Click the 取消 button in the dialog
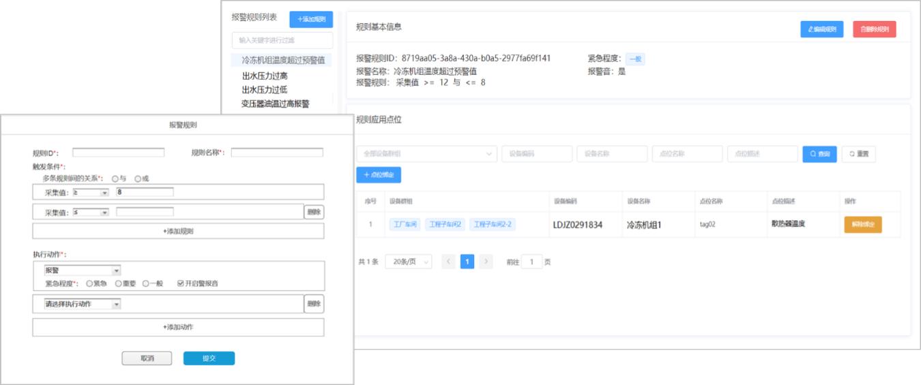The width and height of the screenshot is (921, 385). [147, 358]
